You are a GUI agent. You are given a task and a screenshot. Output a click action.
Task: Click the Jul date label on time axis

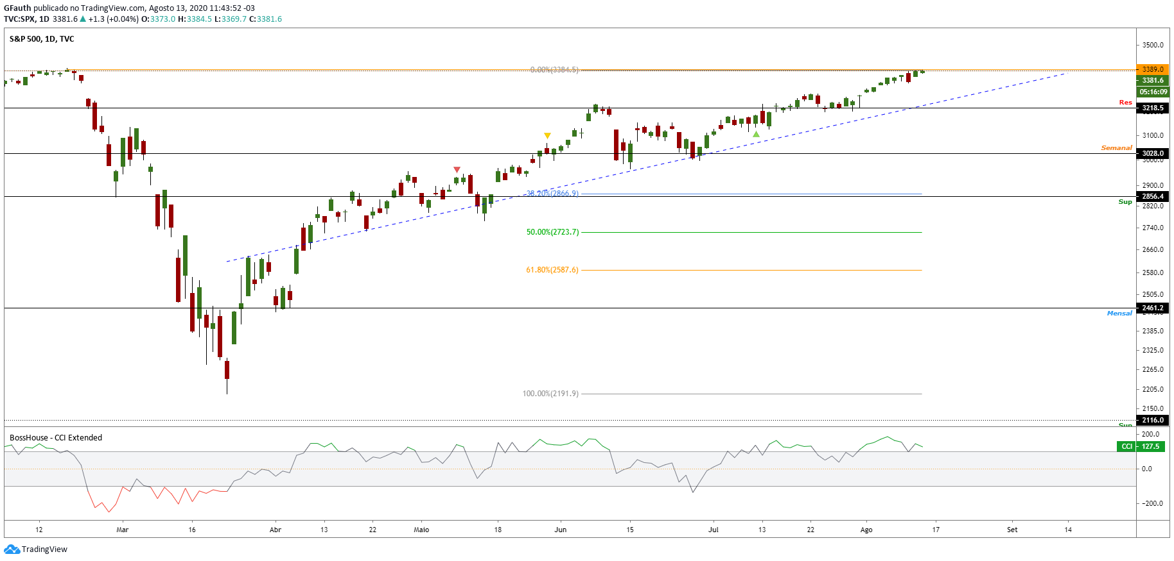[x=714, y=530]
